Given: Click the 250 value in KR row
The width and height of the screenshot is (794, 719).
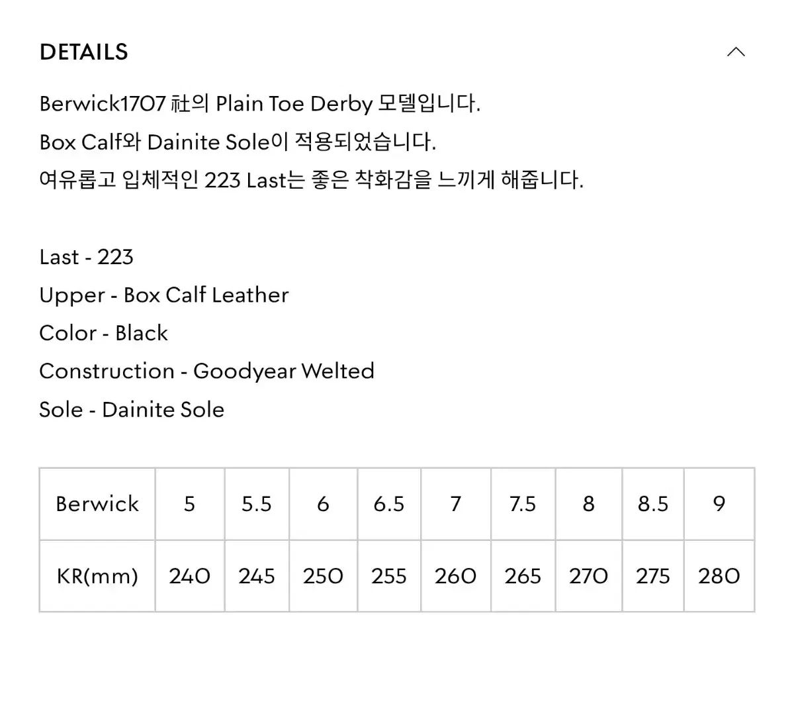Looking at the screenshot, I should click(x=323, y=576).
